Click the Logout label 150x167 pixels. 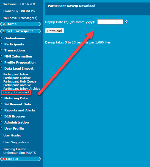12,159
